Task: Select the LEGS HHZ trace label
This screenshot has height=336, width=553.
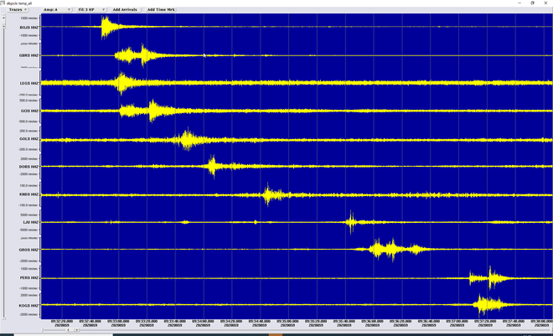Action: [29, 83]
